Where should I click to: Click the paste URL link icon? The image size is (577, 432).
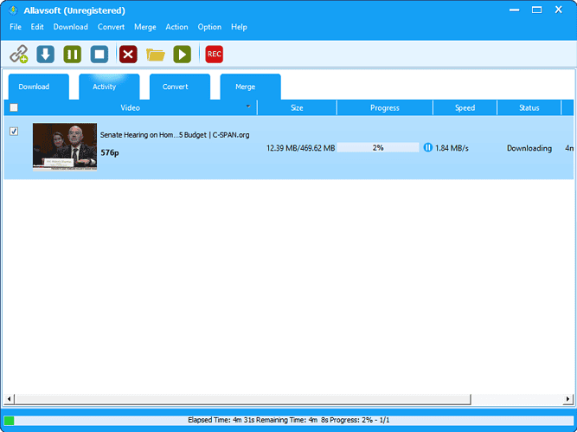(19, 55)
